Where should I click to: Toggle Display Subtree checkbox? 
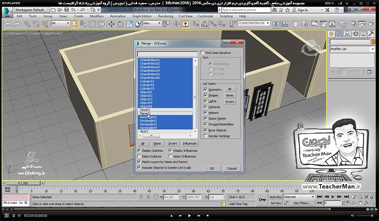point(139,150)
